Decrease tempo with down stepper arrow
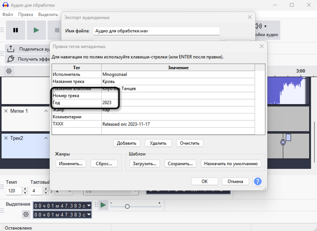The width and height of the screenshot is (317, 231). 25,193
